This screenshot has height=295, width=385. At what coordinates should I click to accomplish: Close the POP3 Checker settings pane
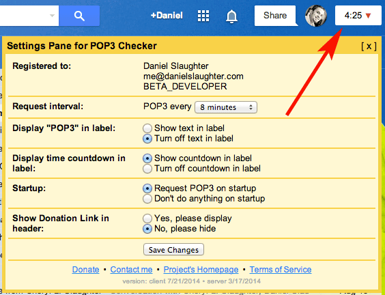[369, 46]
